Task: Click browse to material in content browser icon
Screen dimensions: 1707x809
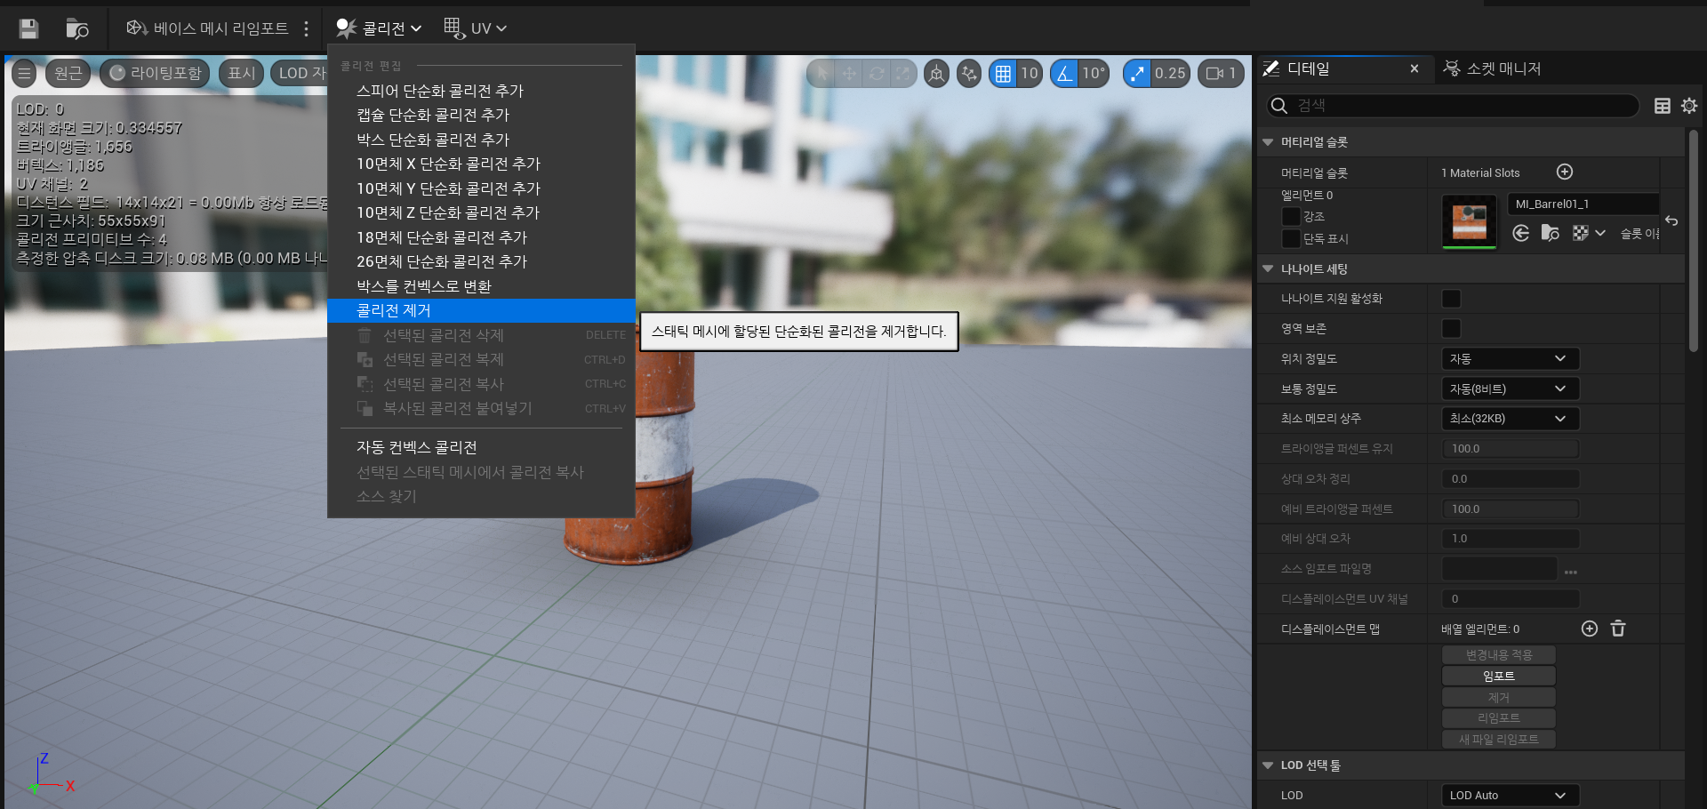Action: (1550, 233)
